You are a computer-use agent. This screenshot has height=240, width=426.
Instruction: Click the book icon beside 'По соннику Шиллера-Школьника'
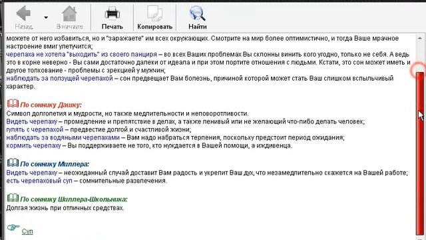[13, 198]
